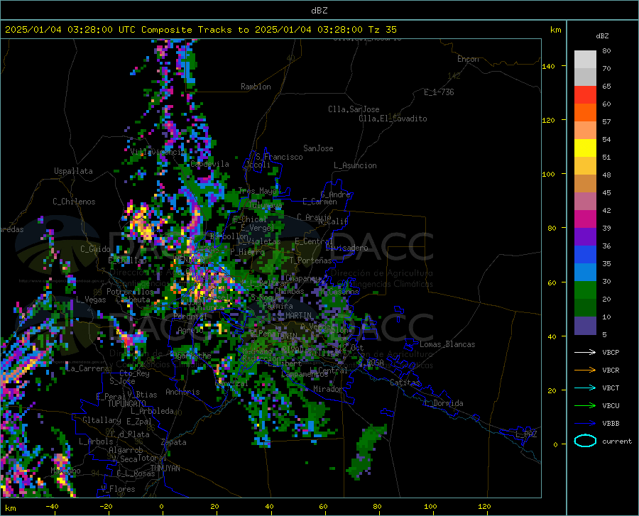Select the slate 5–10 dBZ swatch
The width and height of the screenshot is (639, 516).
585,326
